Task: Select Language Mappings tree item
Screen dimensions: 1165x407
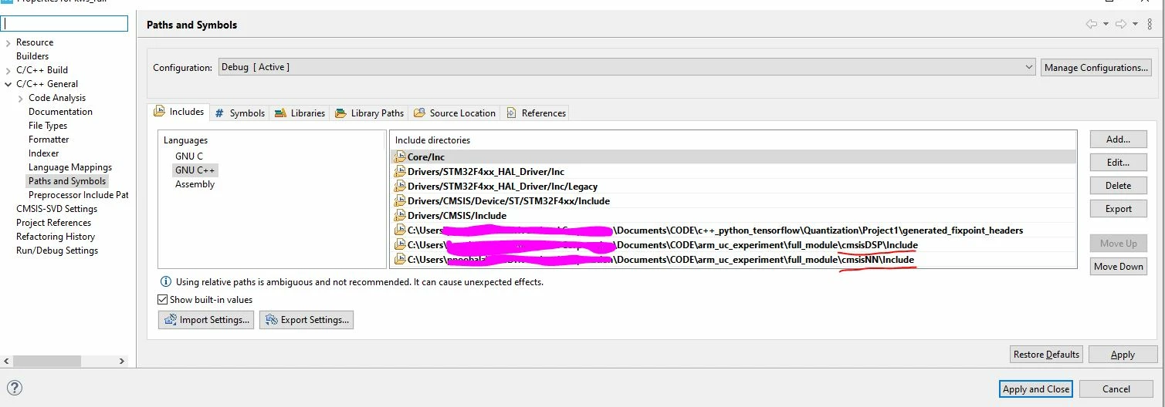Action: [x=70, y=167]
